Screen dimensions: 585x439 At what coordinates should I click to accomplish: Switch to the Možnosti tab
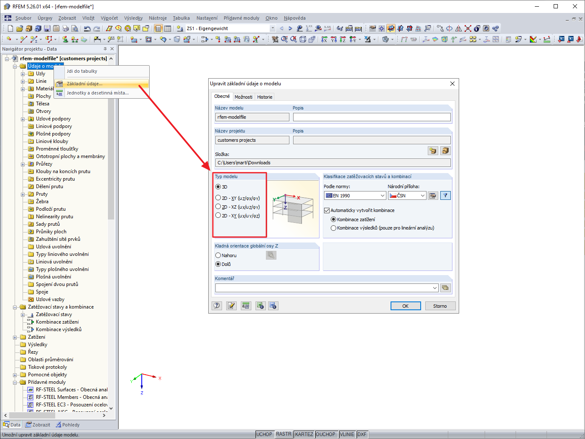[x=243, y=97]
